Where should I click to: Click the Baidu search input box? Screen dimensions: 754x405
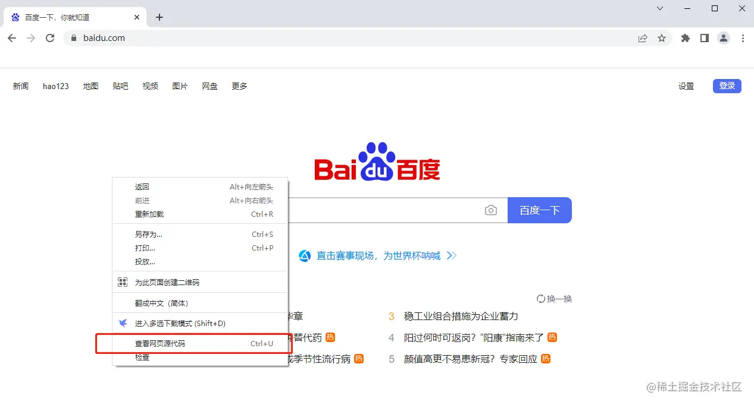click(384, 210)
